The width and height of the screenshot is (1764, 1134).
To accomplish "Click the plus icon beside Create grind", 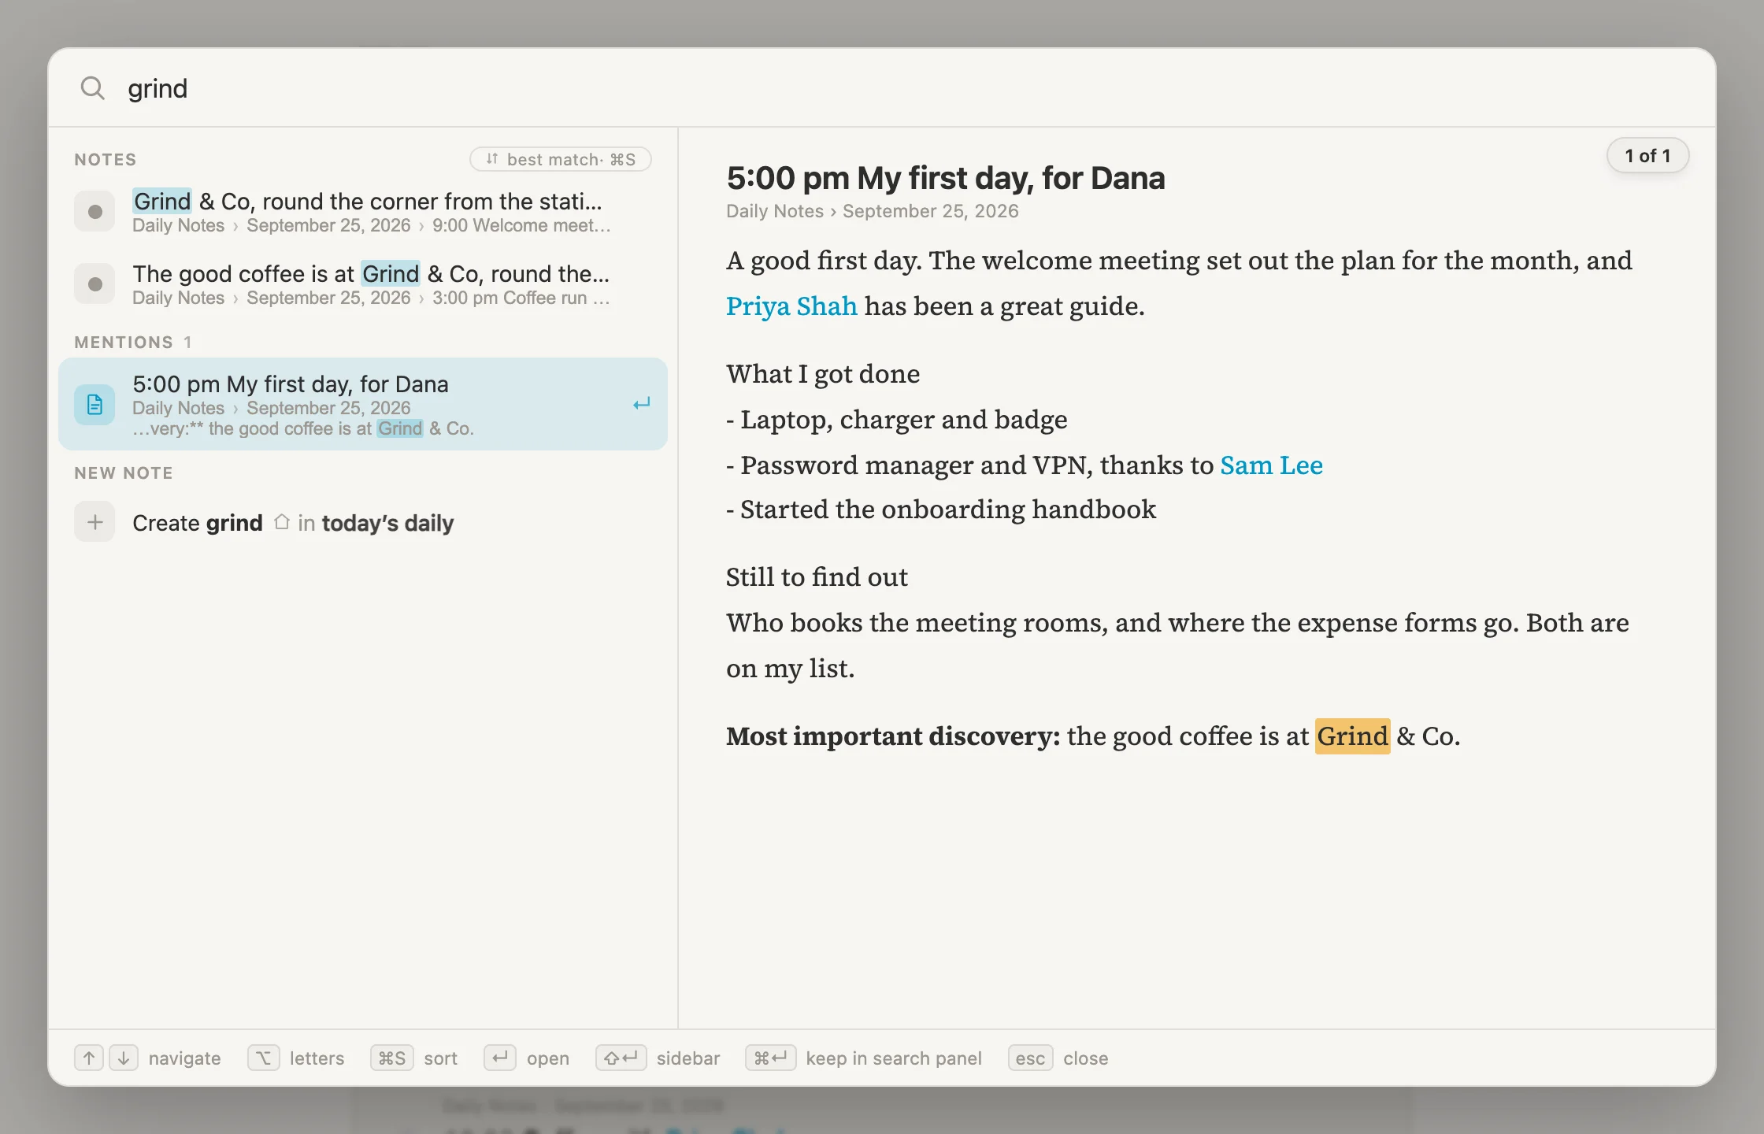I will coord(94,522).
